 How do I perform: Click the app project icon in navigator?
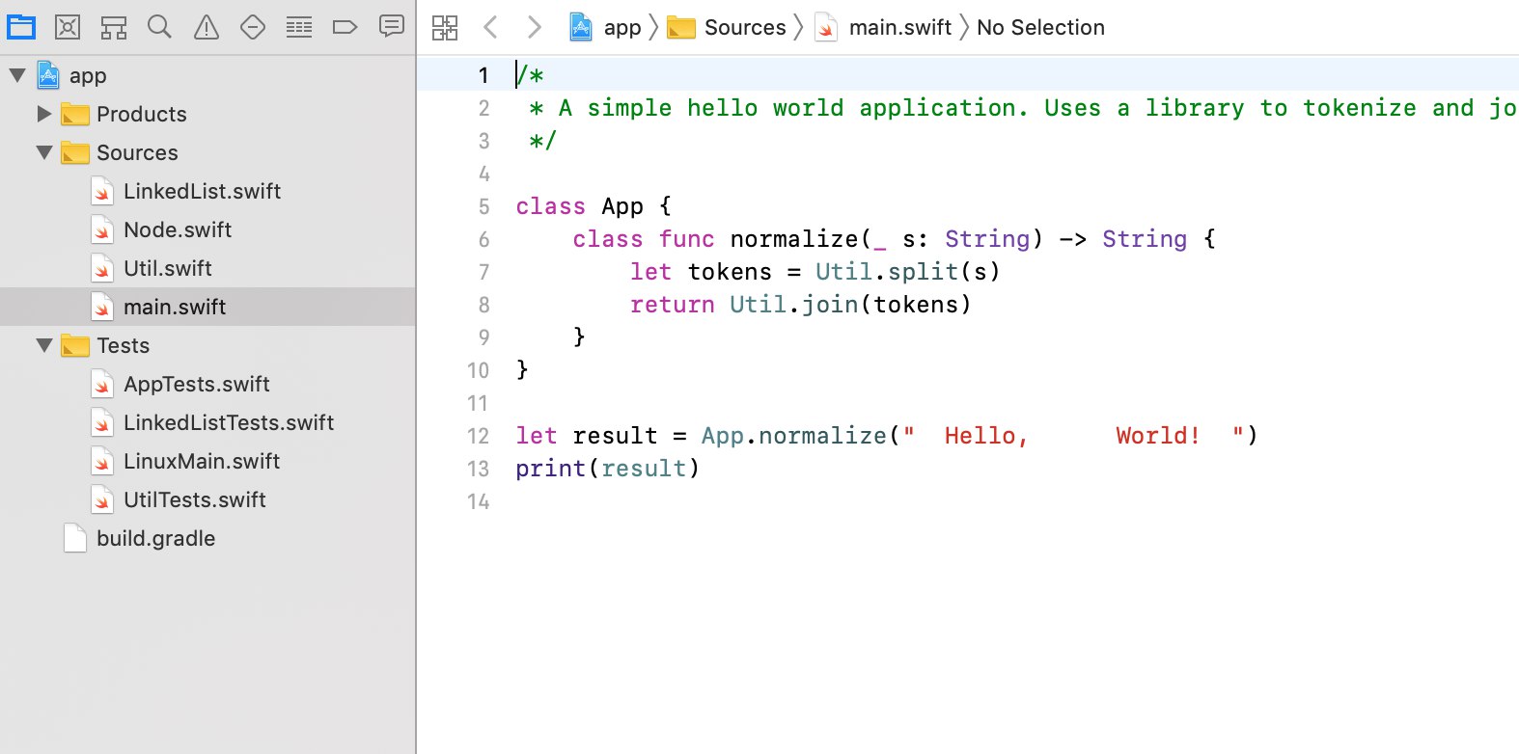click(x=48, y=75)
